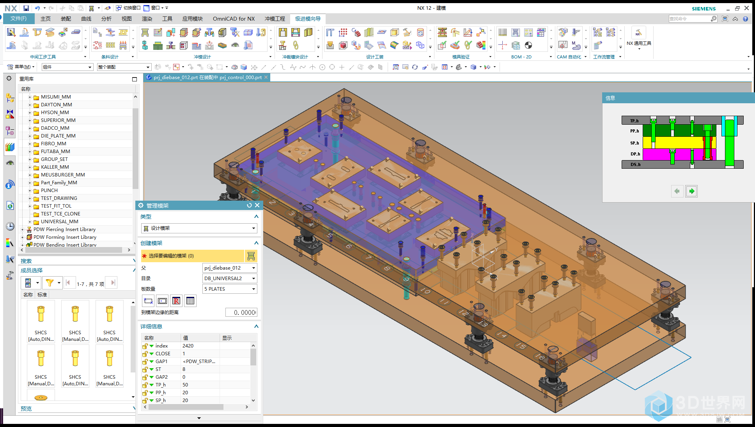Click the details table horizontal scrollbar
755x427 pixels.
pyautogui.click(x=186, y=407)
